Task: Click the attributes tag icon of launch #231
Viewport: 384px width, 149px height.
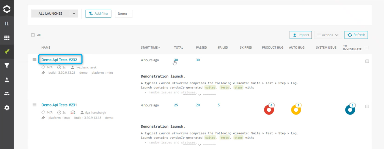Action: 43,118
